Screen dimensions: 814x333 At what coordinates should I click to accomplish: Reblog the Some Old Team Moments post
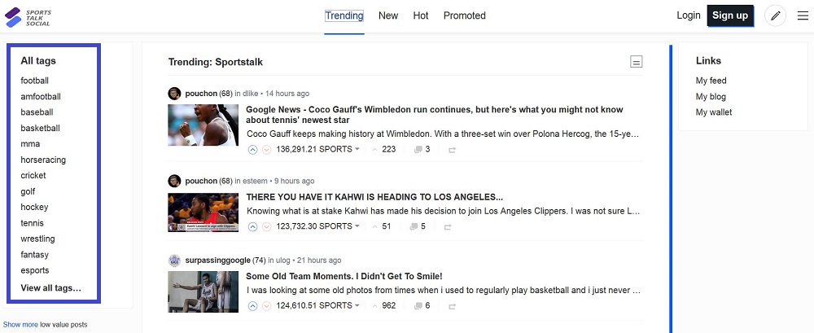[452, 306]
